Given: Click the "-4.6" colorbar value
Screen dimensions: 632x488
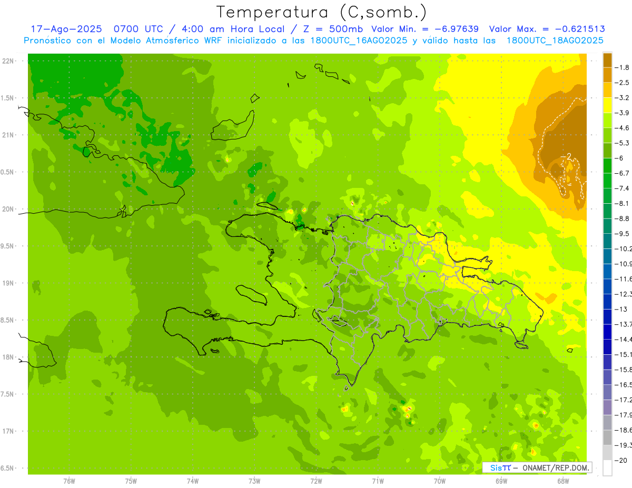Looking at the screenshot, I should tap(623, 128).
